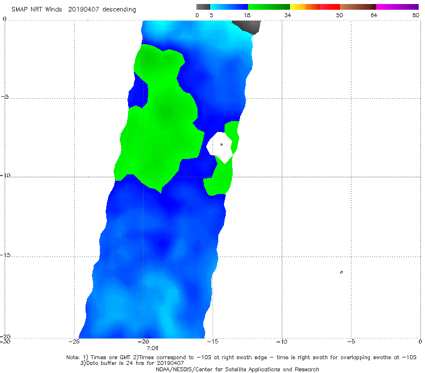Click the longitude axis label "-15"
The width and height of the screenshot is (425, 373).
pyautogui.click(x=212, y=341)
